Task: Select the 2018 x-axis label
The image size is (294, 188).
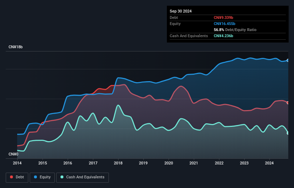Action: click(x=118, y=163)
